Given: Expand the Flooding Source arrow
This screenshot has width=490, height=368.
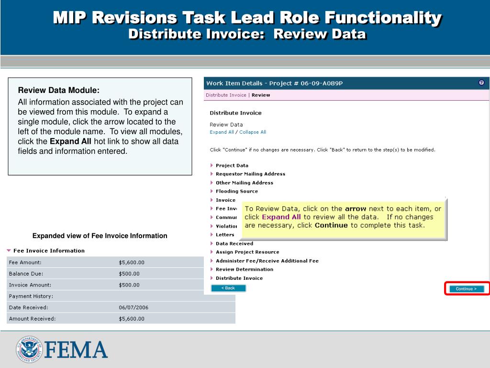Looking at the screenshot, I should point(212,191).
